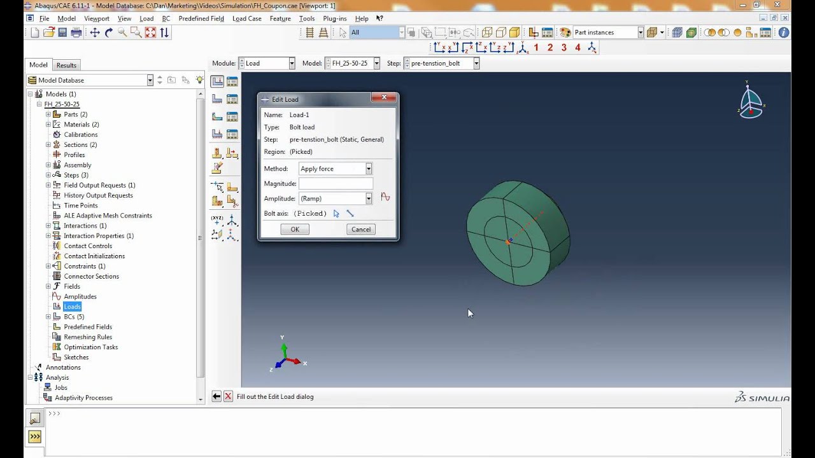
Task: Toggle the light bulb filter icon
Action: (199, 80)
